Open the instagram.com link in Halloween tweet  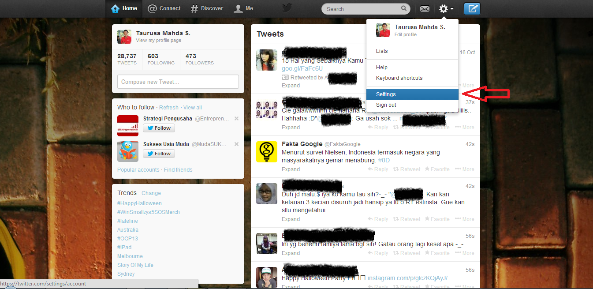tap(407, 278)
